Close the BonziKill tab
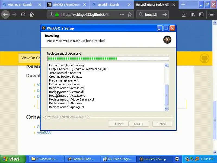Image resolution: width=217 pixels, height=163 pixels. (174, 5)
